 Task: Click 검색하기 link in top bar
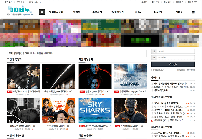pyautogui.click(x=180, y=2)
